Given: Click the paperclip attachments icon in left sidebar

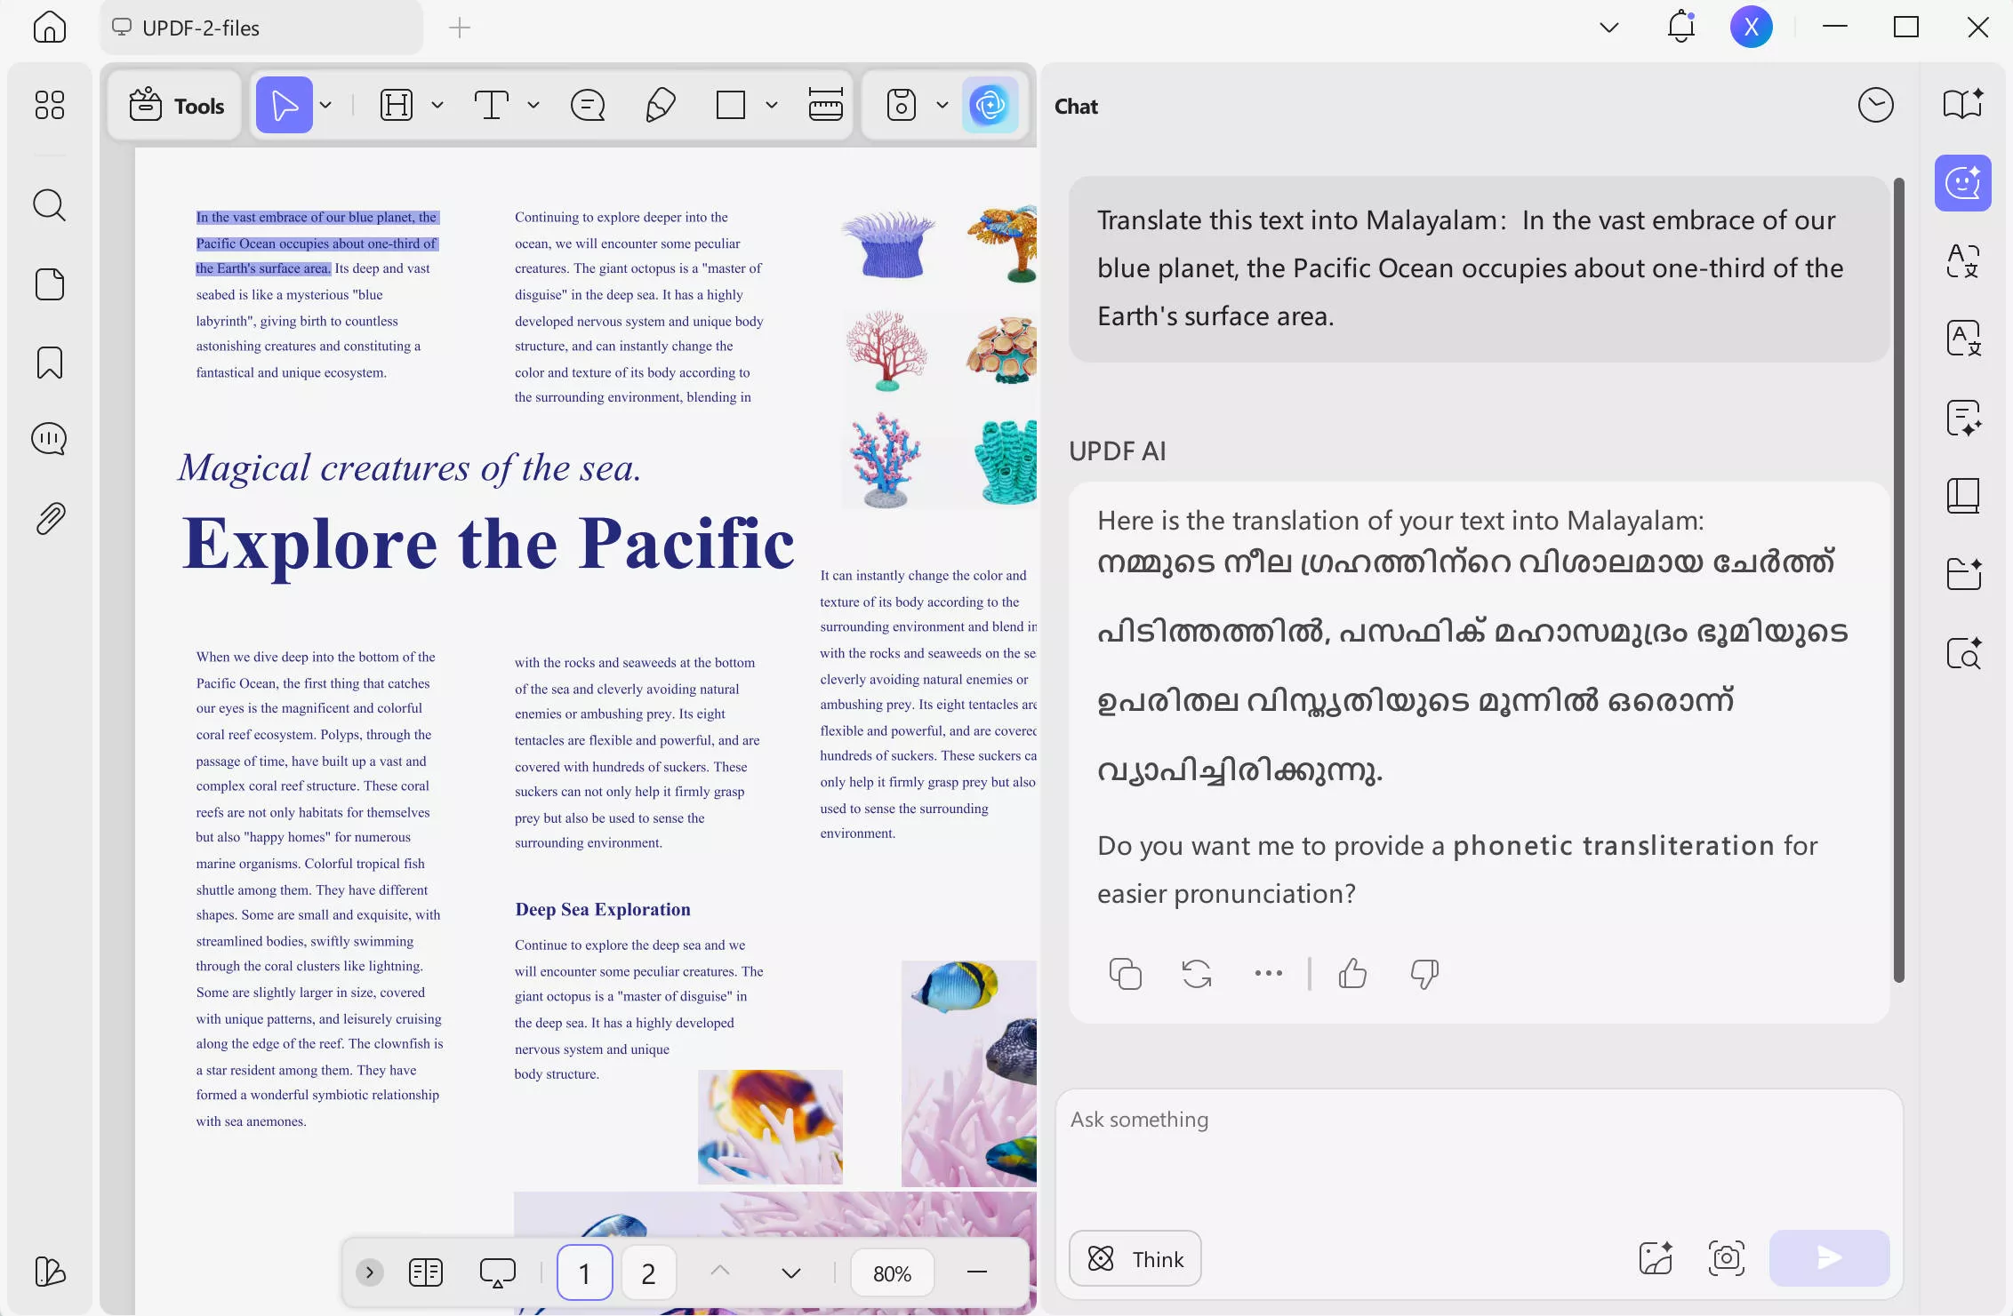Looking at the screenshot, I should [x=49, y=518].
